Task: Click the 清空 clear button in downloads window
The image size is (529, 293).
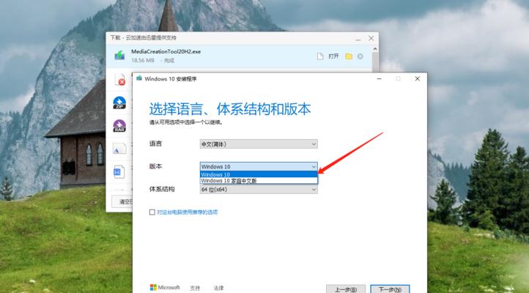Action: [123, 201]
